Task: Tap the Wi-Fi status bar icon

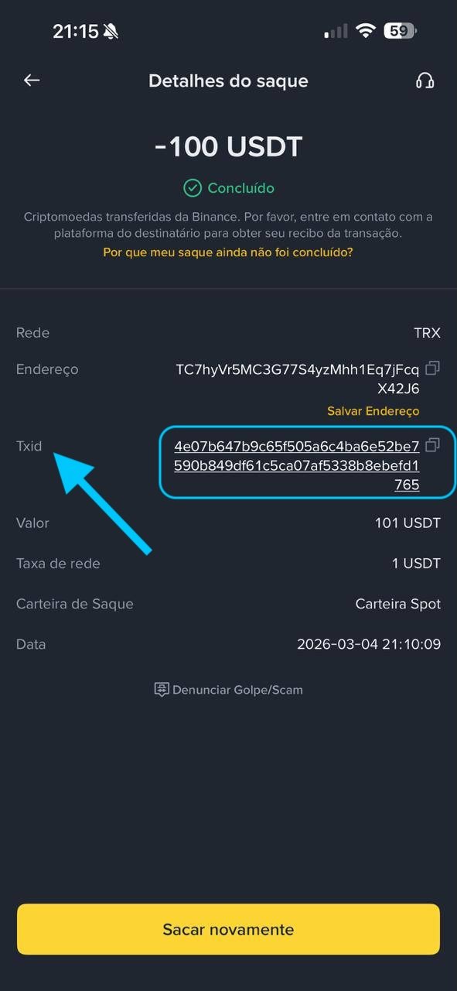Action: pyautogui.click(x=366, y=31)
